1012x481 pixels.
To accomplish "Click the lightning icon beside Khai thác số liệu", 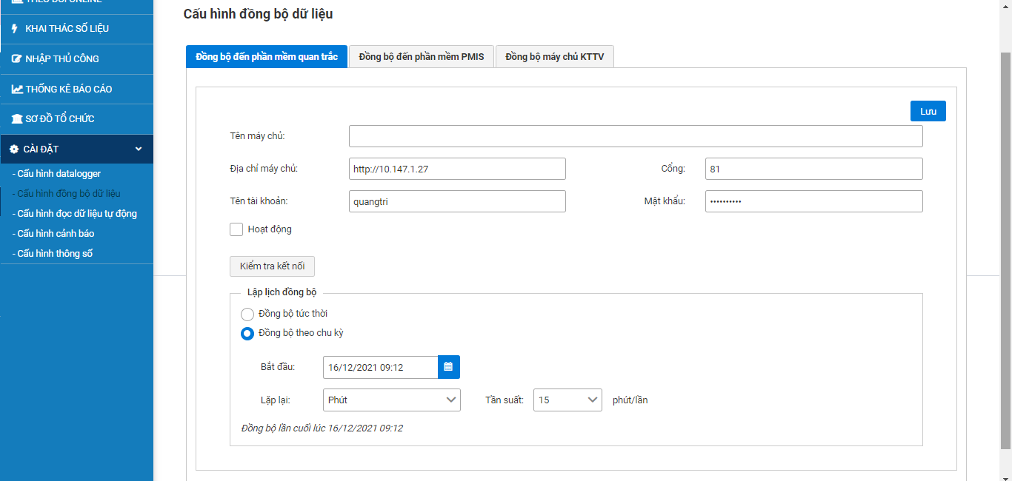I will [x=15, y=29].
